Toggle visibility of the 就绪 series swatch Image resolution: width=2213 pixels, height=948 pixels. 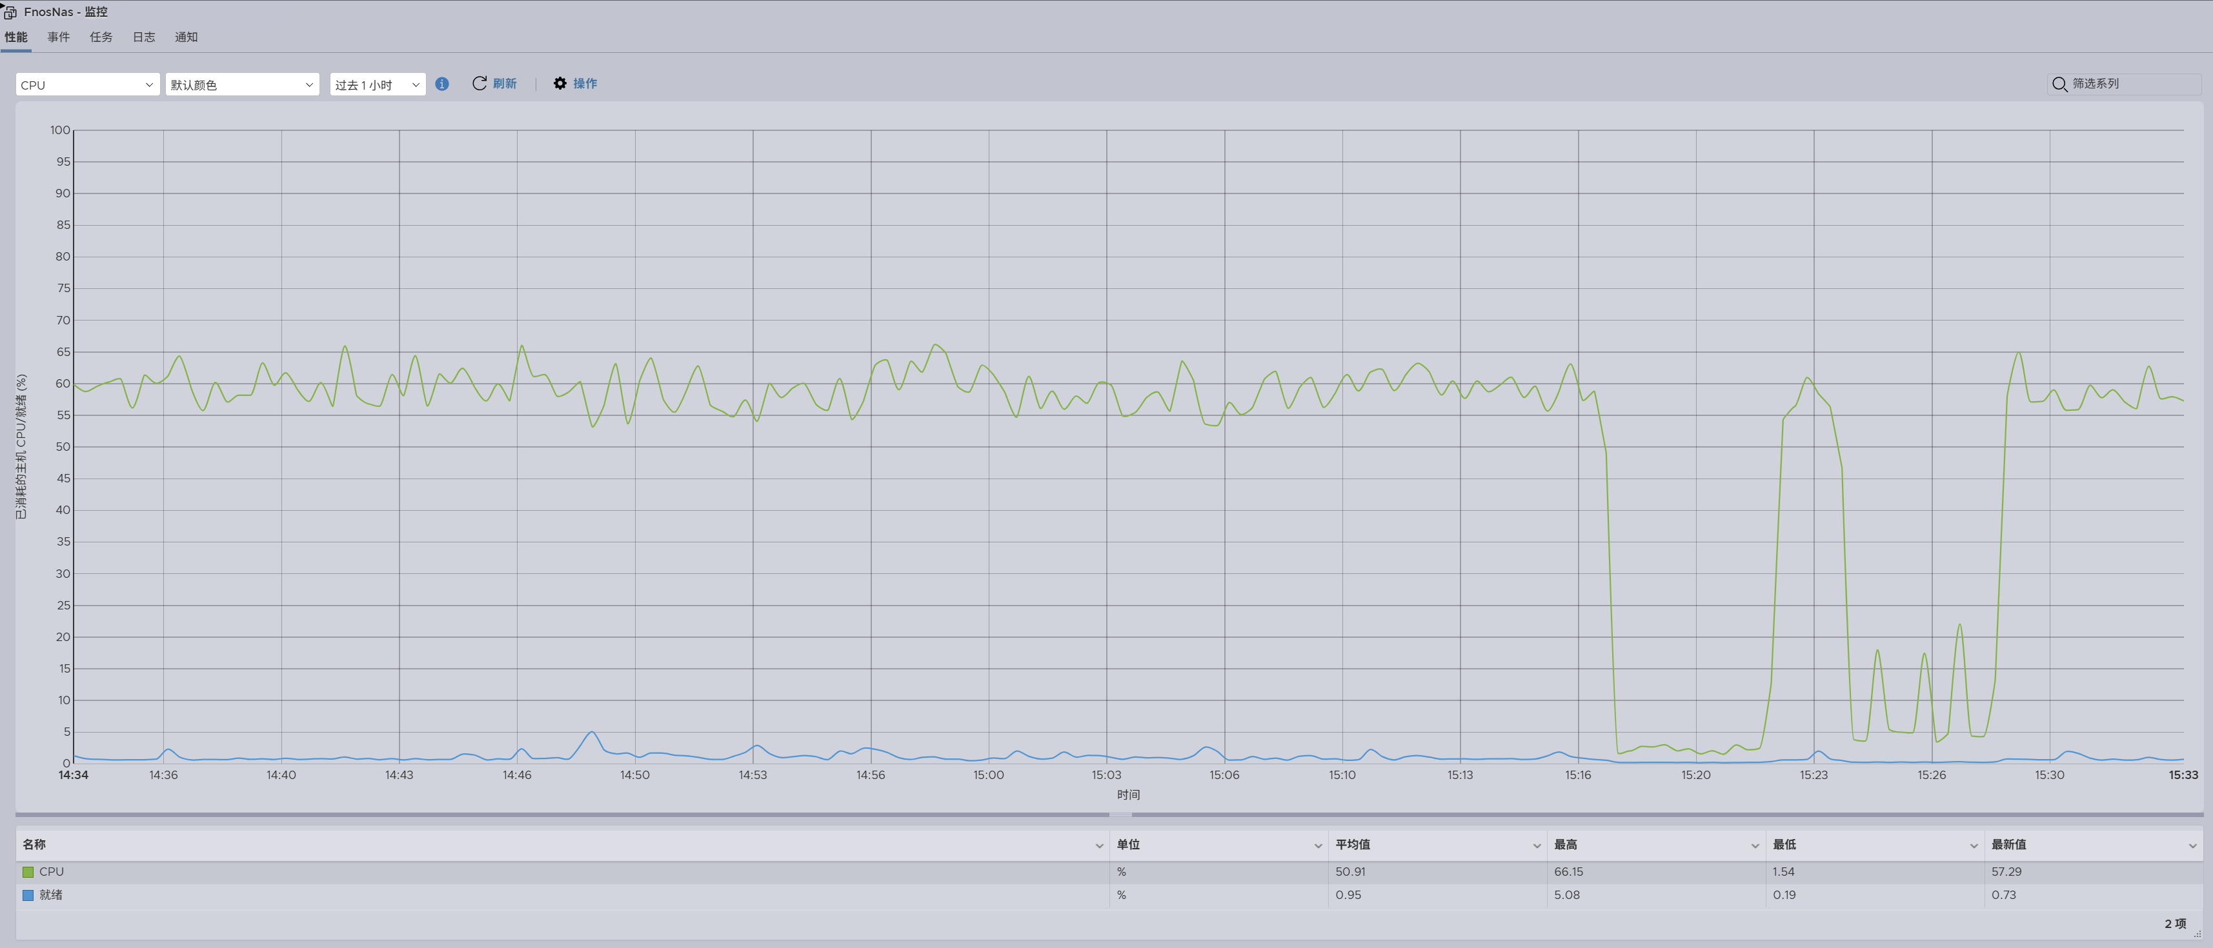coord(28,894)
